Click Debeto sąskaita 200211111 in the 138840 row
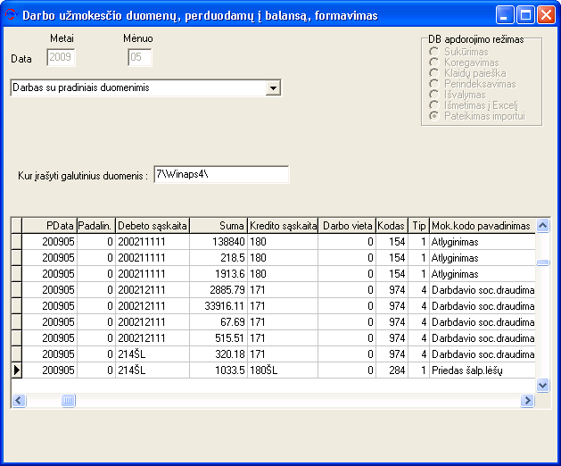This screenshot has height=466, width=561. click(153, 242)
